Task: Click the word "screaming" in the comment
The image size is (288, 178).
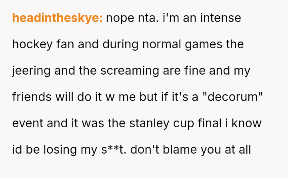Action: pos(128,71)
